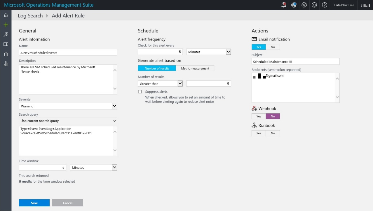Viewport: 373px width, 211px height.
Task: Click the green plus sidebar icon
Action: (6, 25)
